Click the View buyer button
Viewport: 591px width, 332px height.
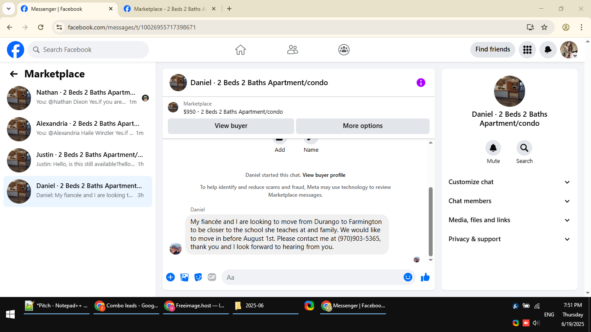231,126
